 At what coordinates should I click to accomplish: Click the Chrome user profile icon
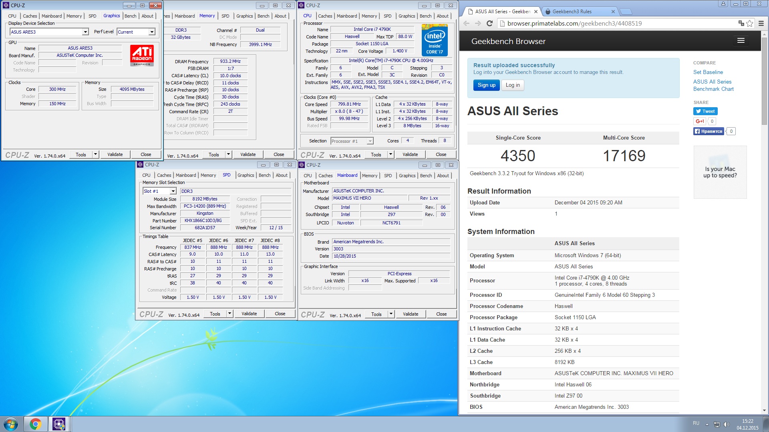[x=723, y=4]
